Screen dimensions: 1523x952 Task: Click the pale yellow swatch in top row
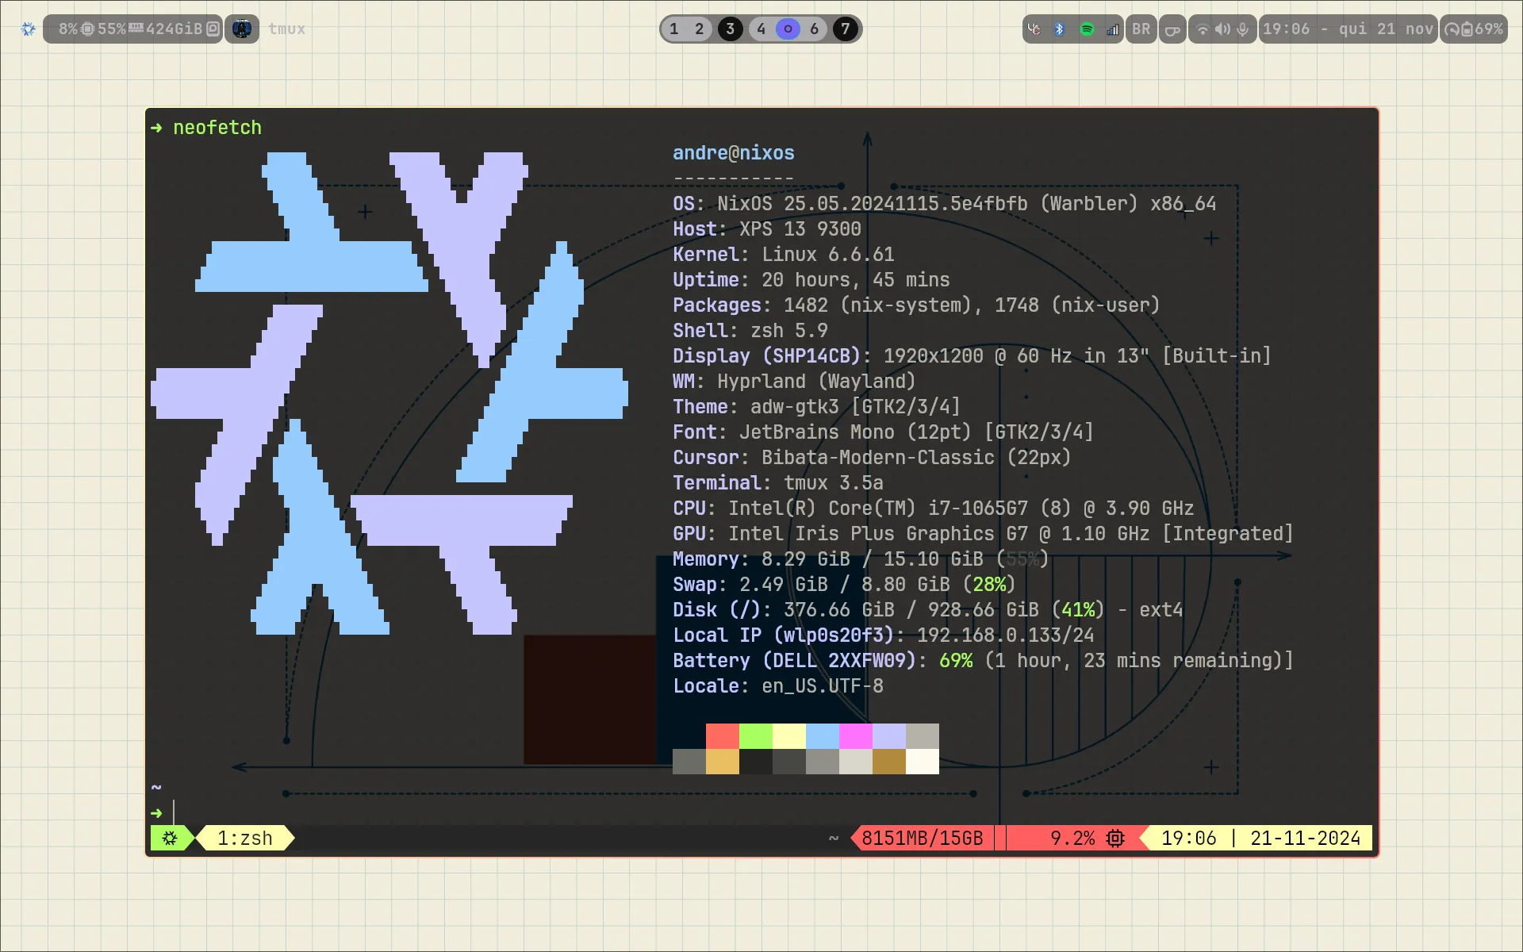click(789, 736)
